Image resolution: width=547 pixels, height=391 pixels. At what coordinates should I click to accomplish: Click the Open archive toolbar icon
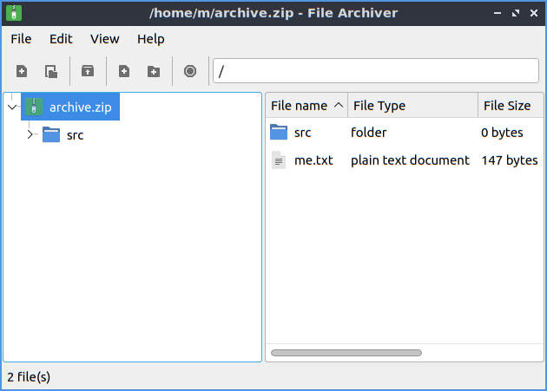coord(51,71)
